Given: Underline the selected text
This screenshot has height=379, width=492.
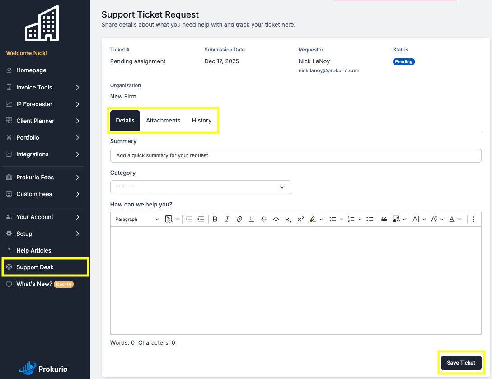Looking at the screenshot, I should (252, 219).
